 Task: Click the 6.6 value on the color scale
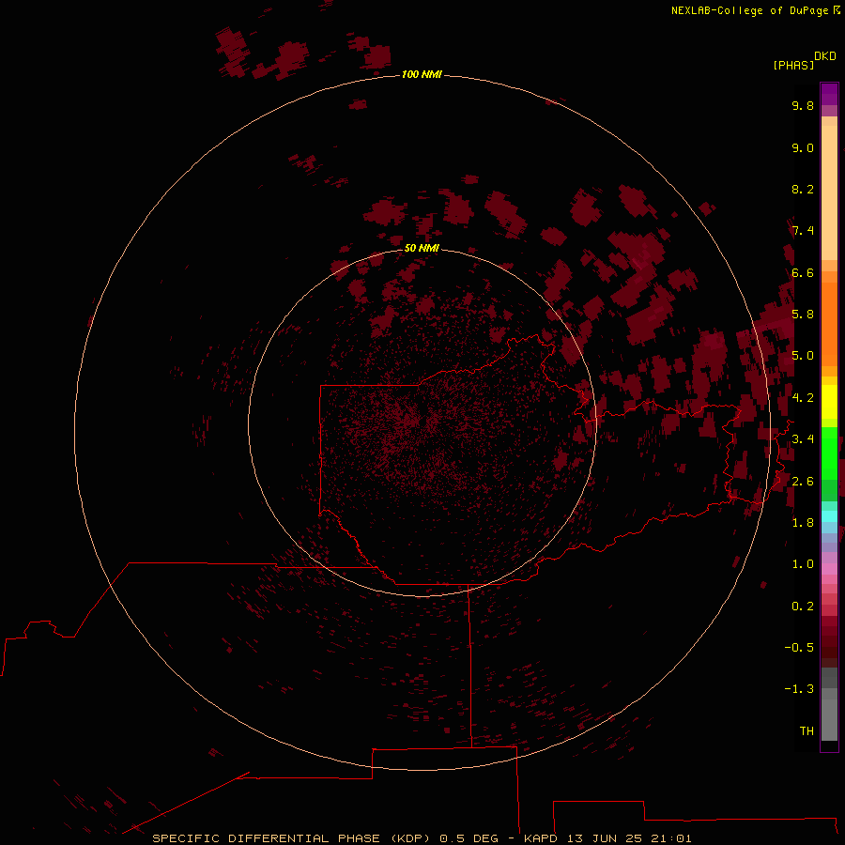pyautogui.click(x=803, y=272)
